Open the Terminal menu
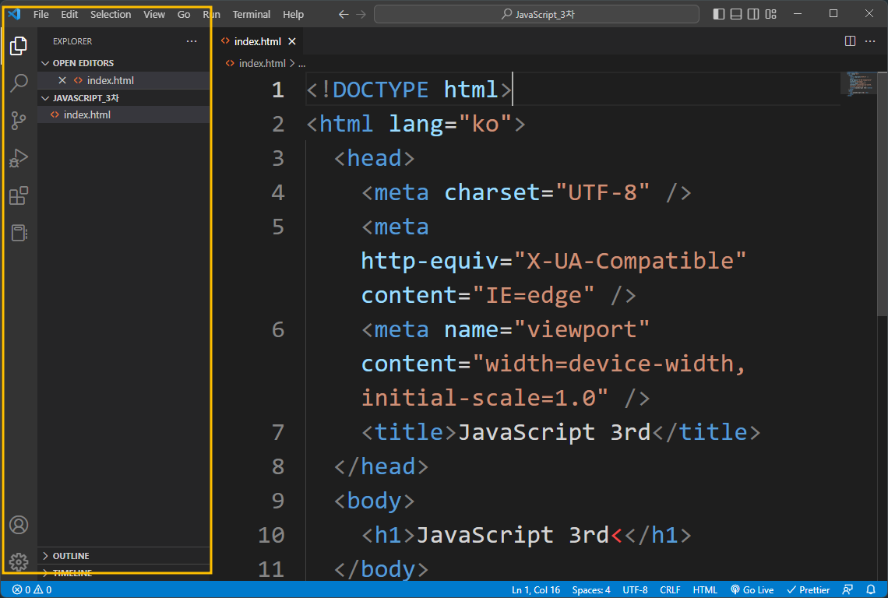This screenshot has height=598, width=888. coord(251,14)
